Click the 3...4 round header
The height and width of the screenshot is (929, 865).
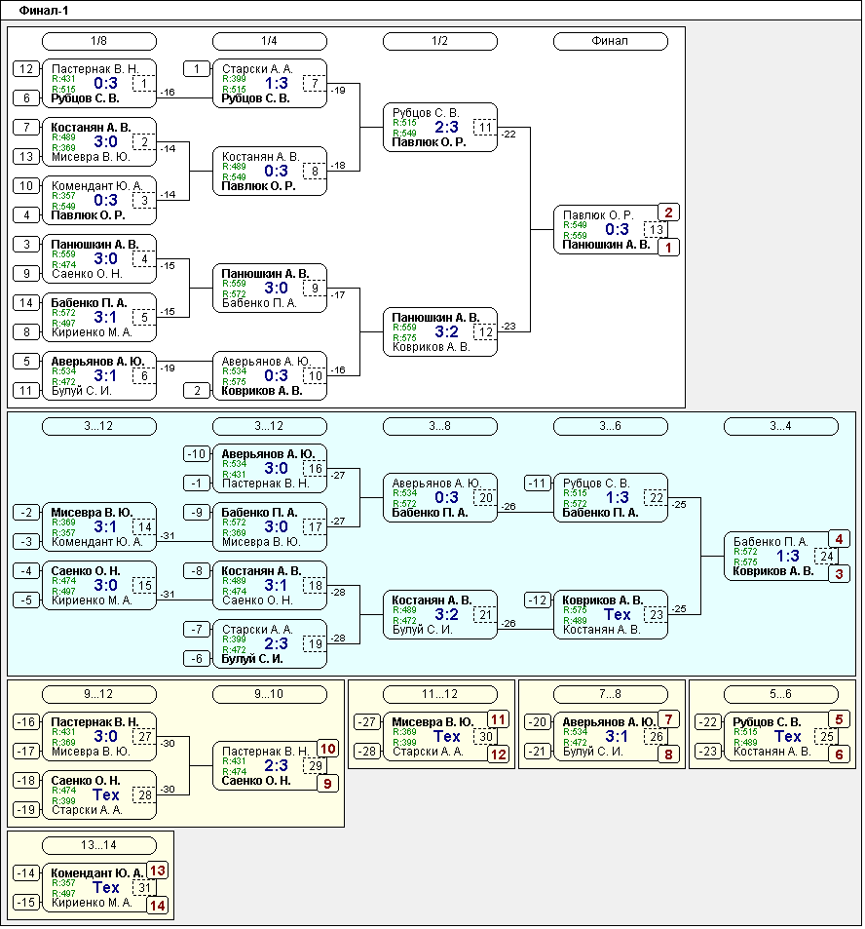pos(781,426)
